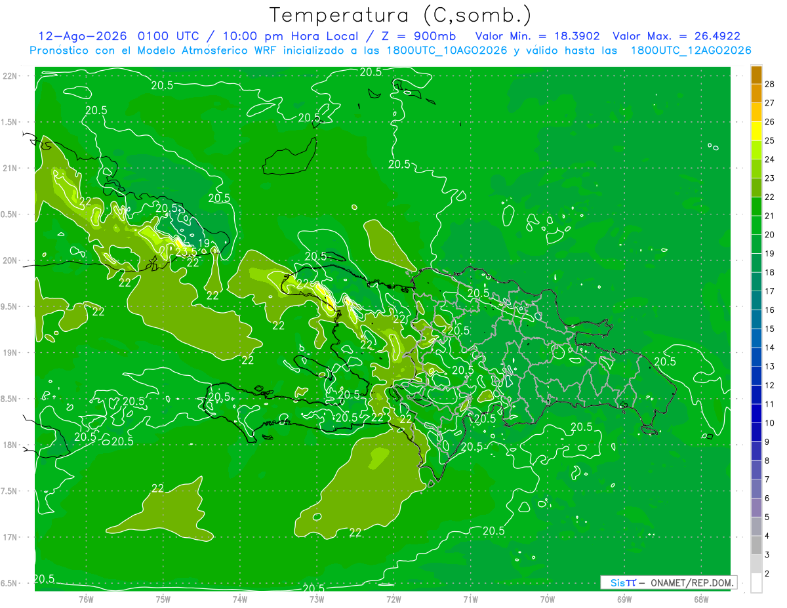
Task: Click the "23.5" contour label on map
Action: point(186,252)
